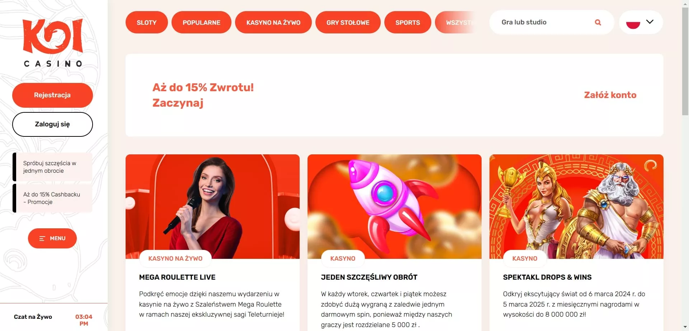Open the Spektakl Drops & Wins image
The image size is (689, 331).
(x=576, y=206)
